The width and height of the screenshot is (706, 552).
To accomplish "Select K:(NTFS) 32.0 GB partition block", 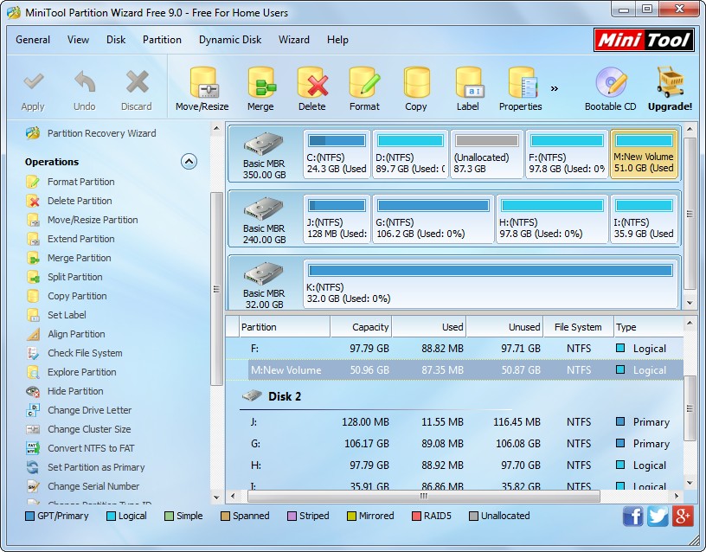I will click(x=491, y=284).
